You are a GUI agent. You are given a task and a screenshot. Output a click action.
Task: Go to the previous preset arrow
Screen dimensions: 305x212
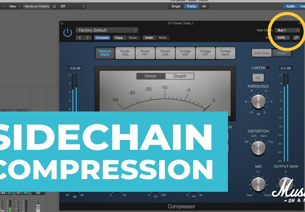(x=80, y=38)
